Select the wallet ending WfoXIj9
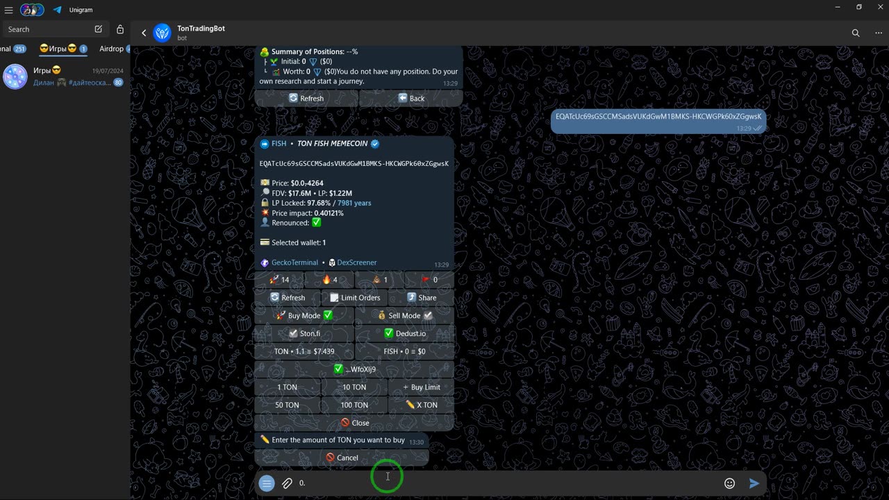 tap(354, 369)
